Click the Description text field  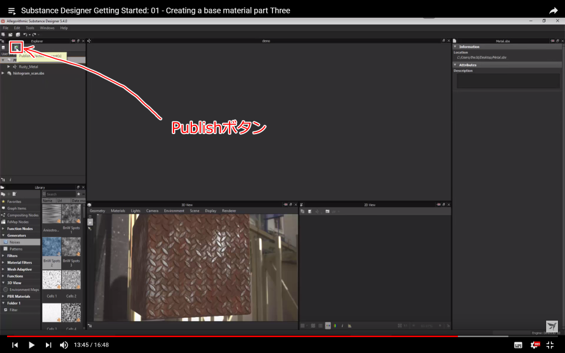[508, 81]
